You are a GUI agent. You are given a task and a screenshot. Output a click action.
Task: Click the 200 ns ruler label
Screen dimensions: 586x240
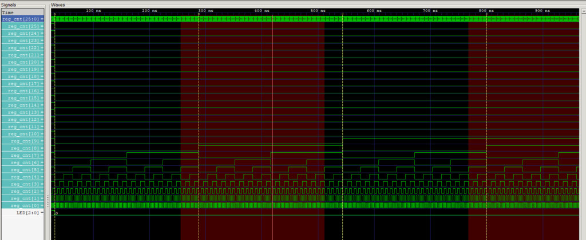(x=149, y=11)
